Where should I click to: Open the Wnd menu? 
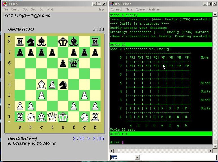(50, 9)
